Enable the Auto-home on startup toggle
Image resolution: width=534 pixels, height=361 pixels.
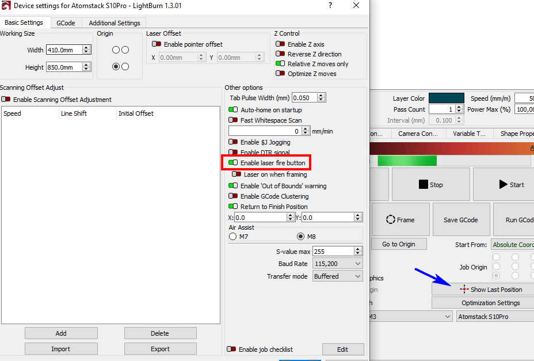pyautogui.click(x=233, y=110)
